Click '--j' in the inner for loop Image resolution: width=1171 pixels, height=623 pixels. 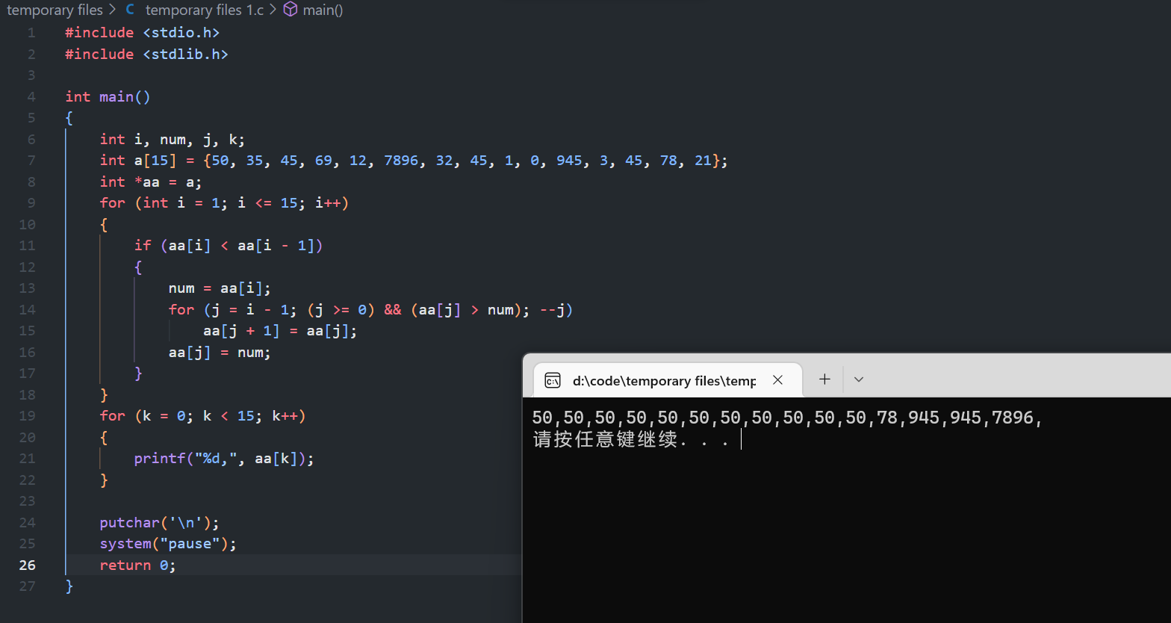pos(552,309)
